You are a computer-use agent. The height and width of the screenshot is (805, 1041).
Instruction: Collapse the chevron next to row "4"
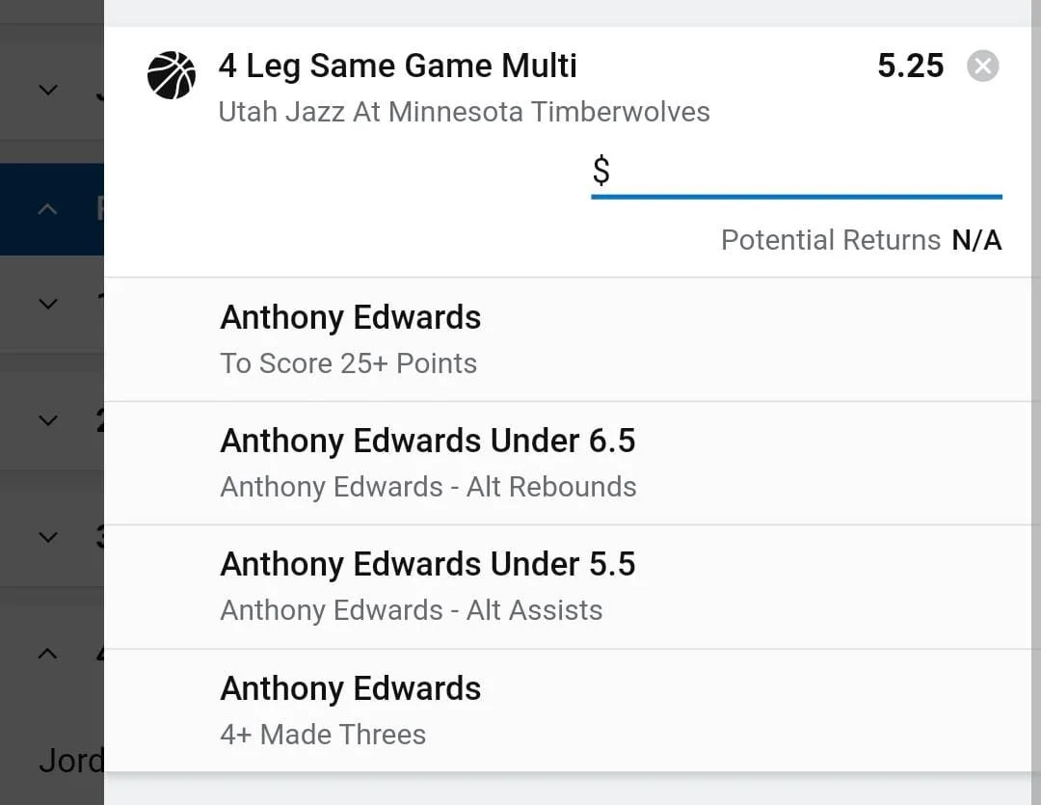47,654
